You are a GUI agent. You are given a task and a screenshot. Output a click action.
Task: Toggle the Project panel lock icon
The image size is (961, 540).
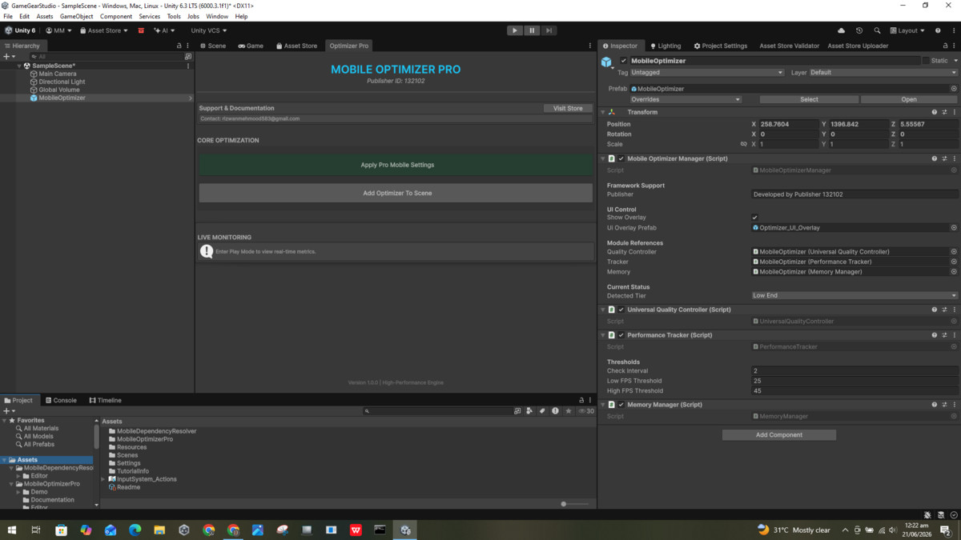[581, 400]
